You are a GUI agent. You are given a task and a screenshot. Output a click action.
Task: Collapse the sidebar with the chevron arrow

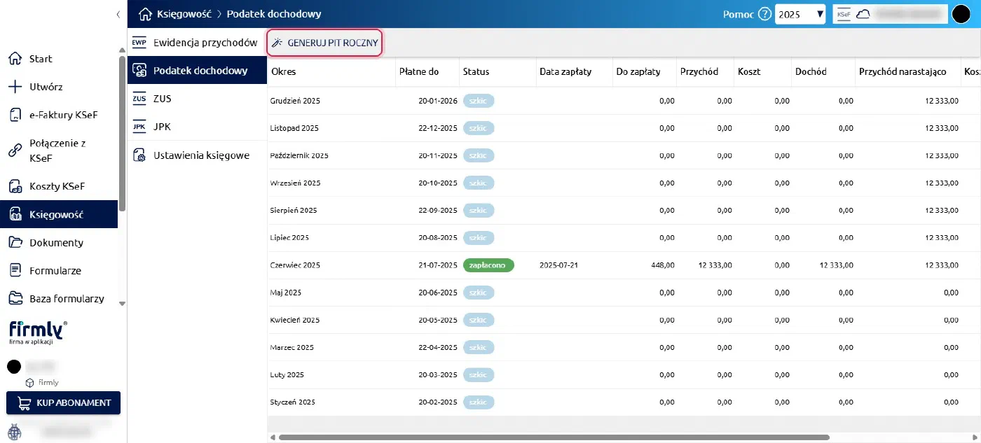pos(118,14)
